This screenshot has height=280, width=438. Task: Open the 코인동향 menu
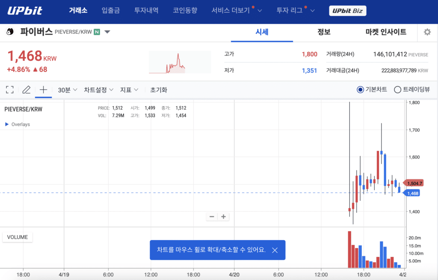coord(185,11)
